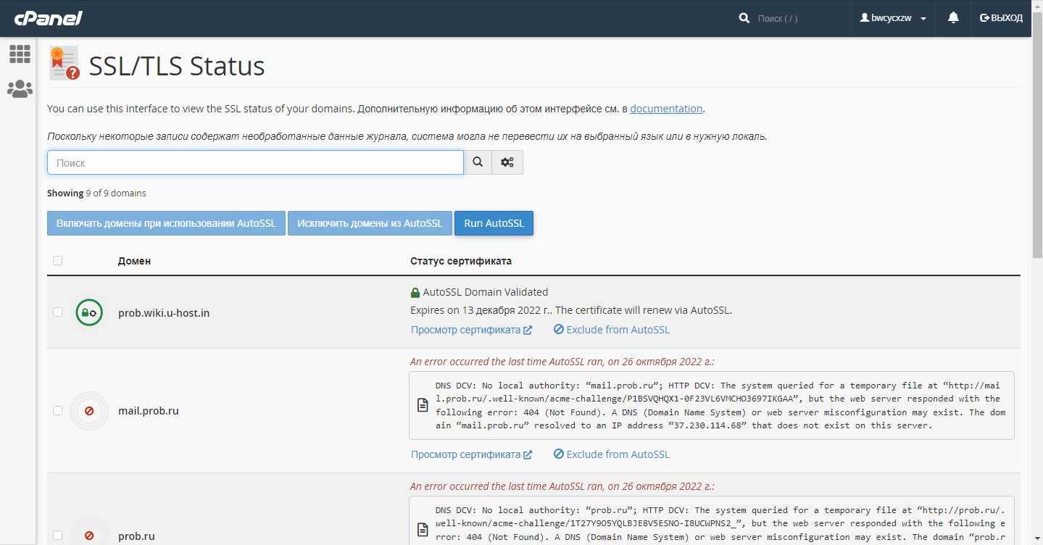Toggle the select-all domains checkbox
The width and height of the screenshot is (1043, 545).
(58, 261)
